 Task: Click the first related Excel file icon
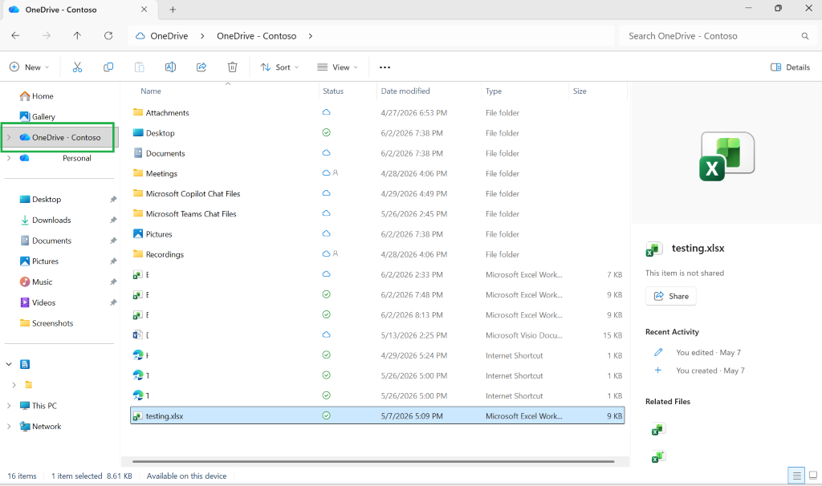[658, 429]
